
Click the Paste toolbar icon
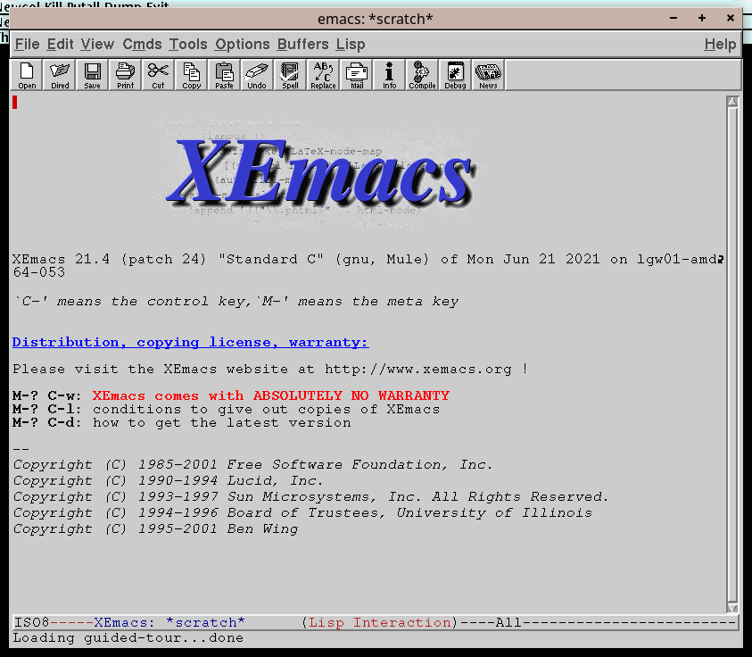pos(224,75)
